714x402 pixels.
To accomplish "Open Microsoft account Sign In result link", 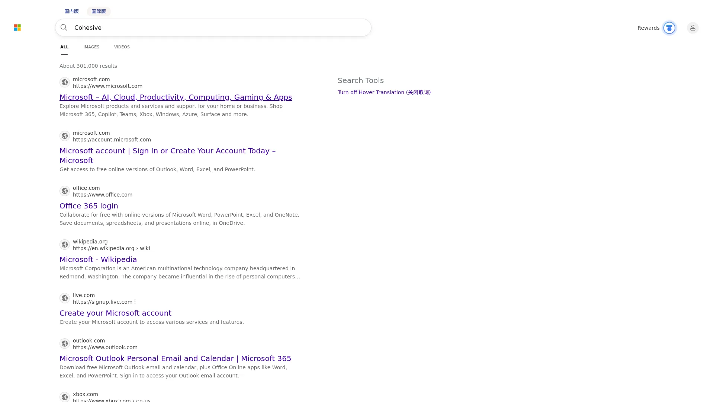I will [x=168, y=156].
